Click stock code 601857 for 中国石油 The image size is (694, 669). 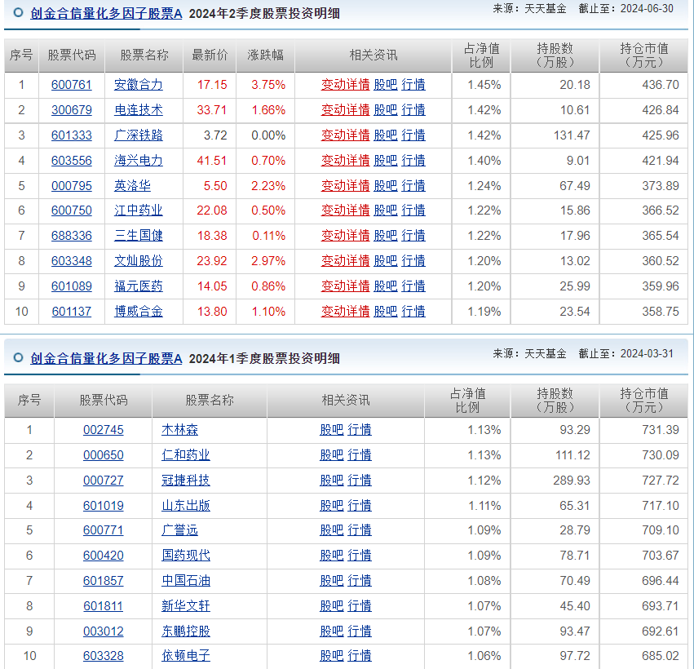[x=104, y=581]
